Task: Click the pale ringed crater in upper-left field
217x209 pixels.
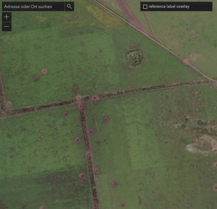Action: point(44,71)
